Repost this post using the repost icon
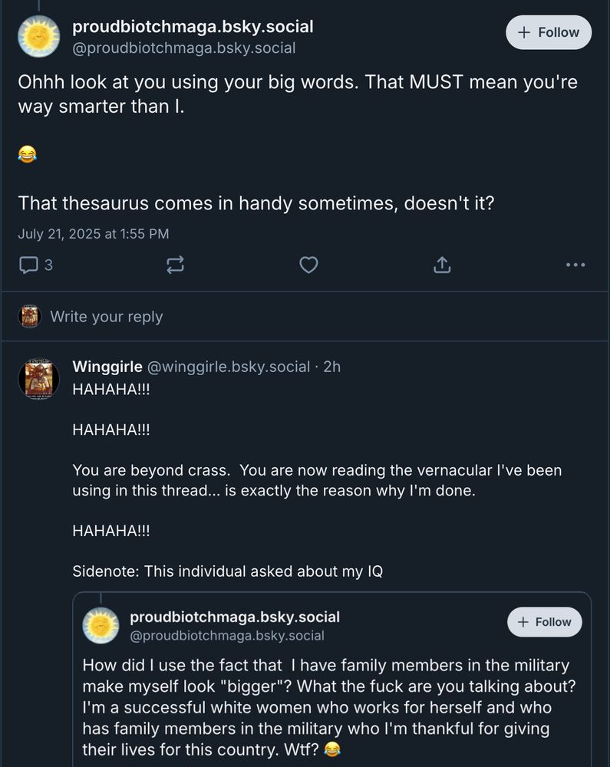 coord(175,265)
